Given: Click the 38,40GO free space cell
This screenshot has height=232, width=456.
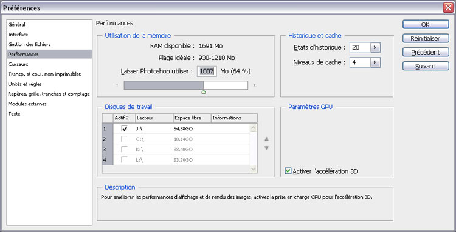Looking at the screenshot, I should pos(183,150).
